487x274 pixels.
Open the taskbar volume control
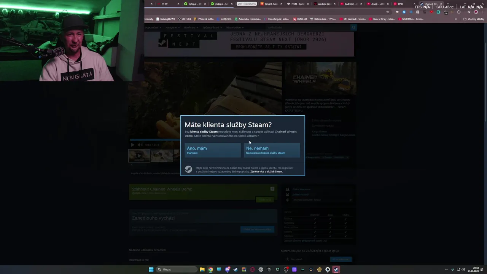tap(463, 269)
